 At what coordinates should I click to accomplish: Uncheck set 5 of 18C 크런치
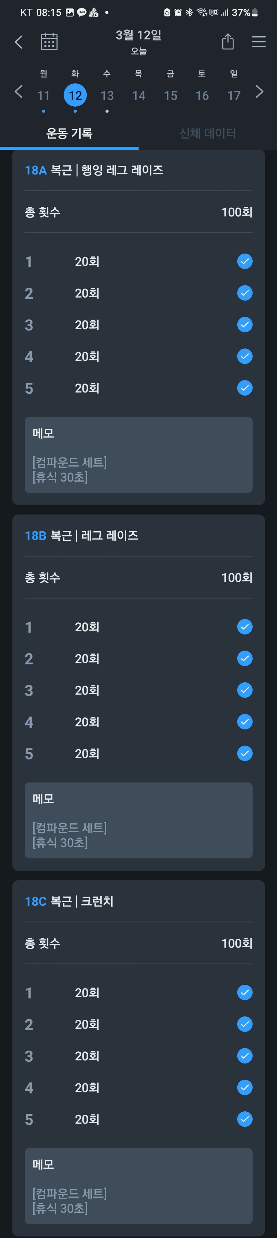coord(245,1119)
